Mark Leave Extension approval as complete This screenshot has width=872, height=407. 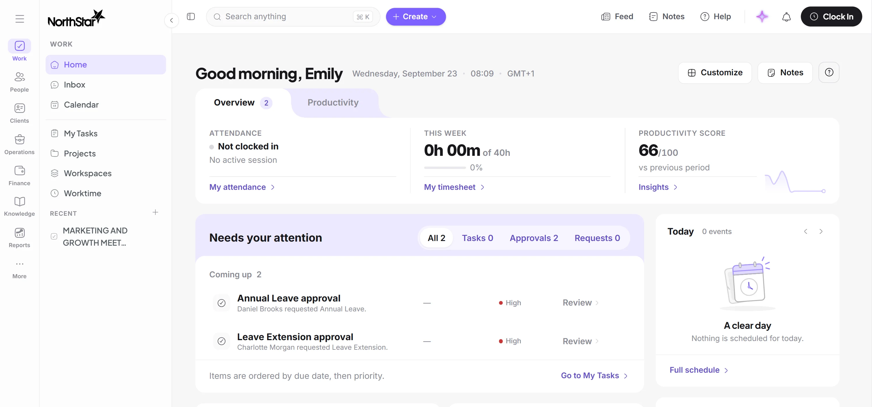pyautogui.click(x=221, y=341)
